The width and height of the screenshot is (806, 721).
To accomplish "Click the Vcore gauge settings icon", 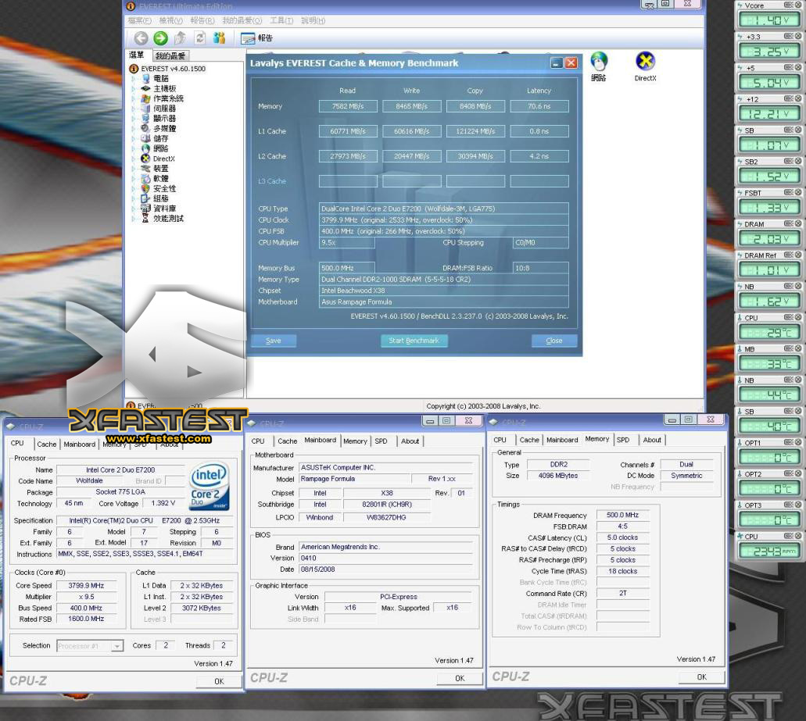I will tap(788, 5).
